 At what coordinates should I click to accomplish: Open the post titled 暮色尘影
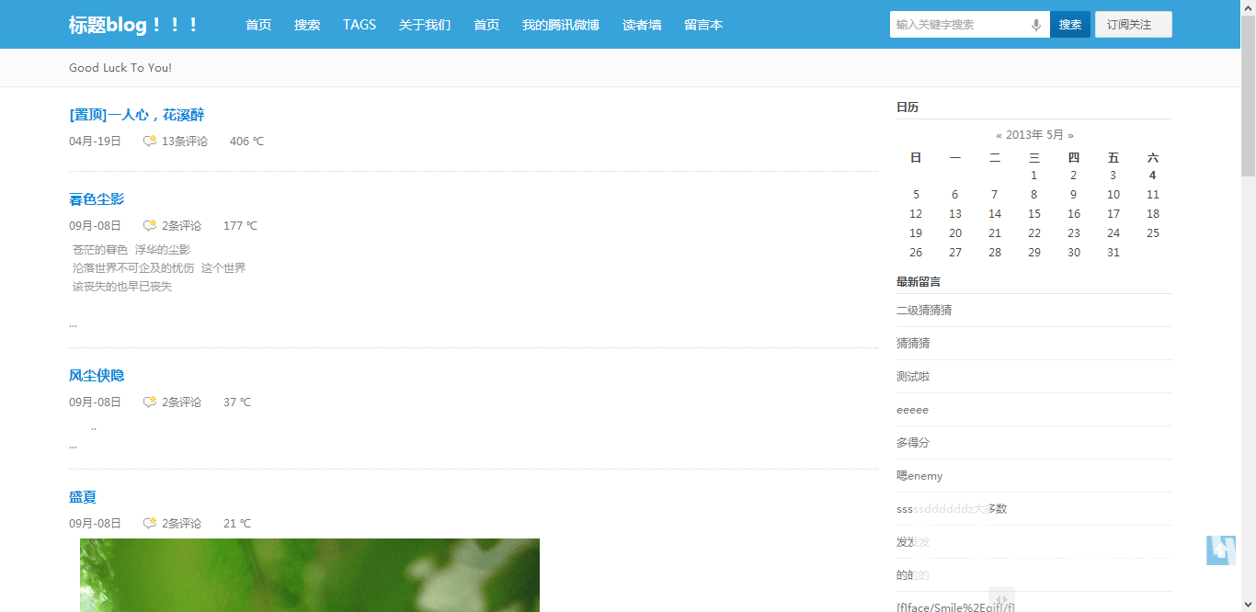tap(97, 199)
